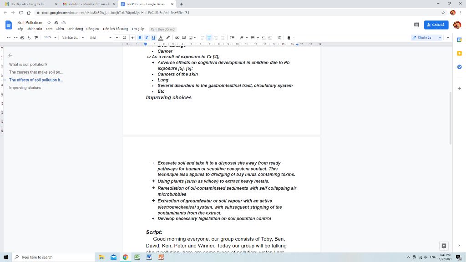Jump to 'Improving choices' in the outline
Viewport: 466px width, 262px height.
click(x=25, y=88)
